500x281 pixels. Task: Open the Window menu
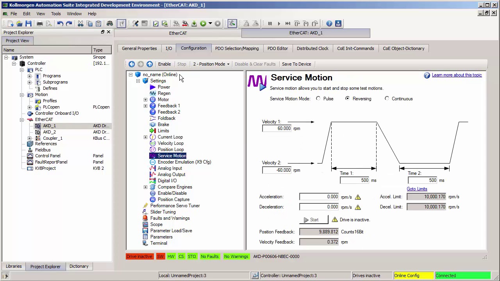click(74, 14)
